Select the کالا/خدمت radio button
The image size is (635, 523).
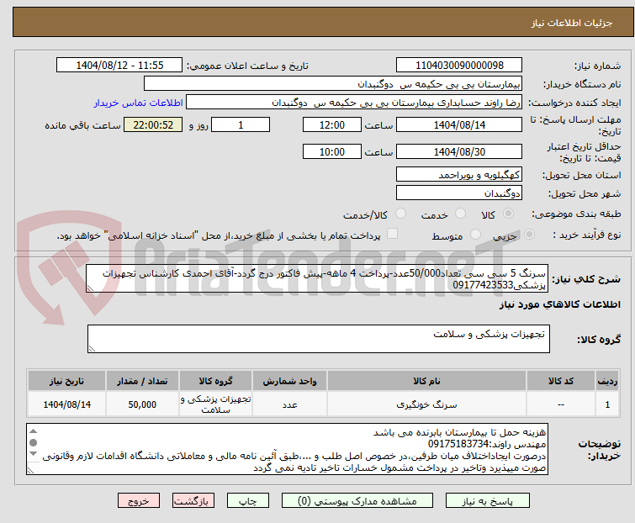400,214
